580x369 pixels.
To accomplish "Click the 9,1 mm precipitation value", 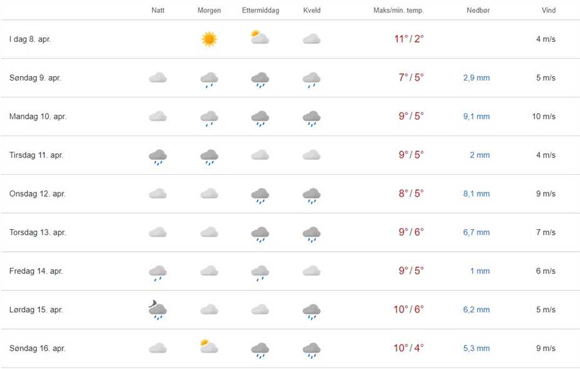I will (x=476, y=117).
